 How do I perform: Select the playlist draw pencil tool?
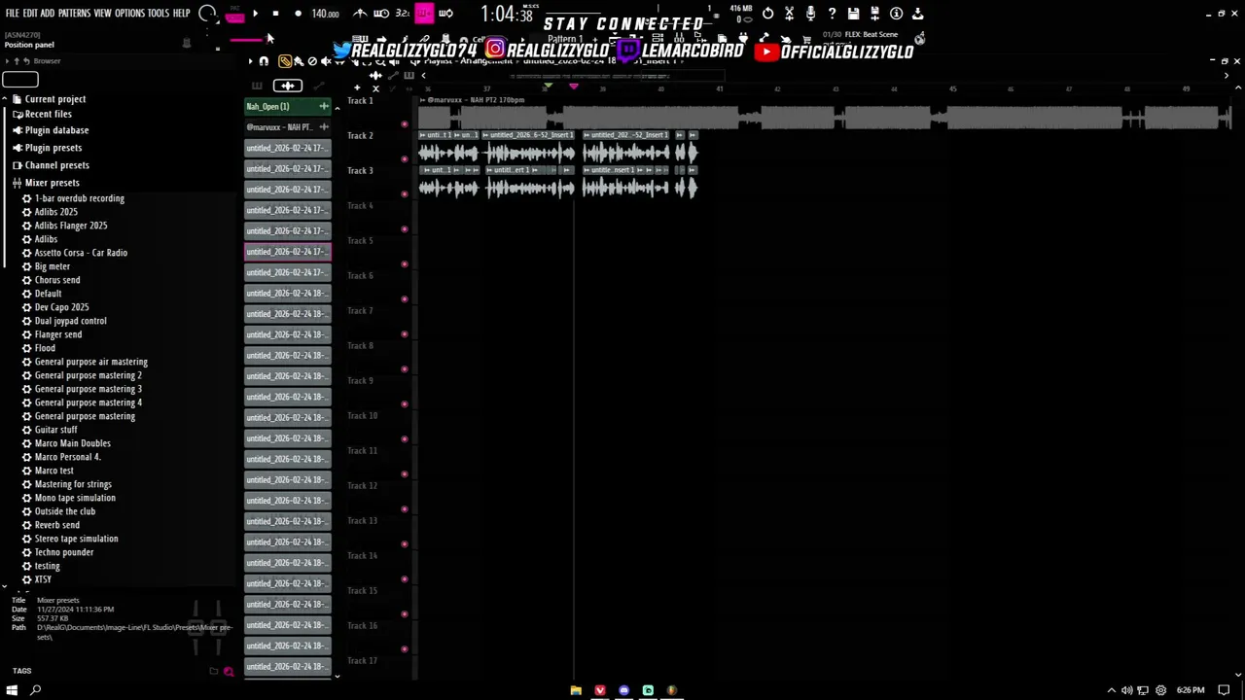click(285, 61)
